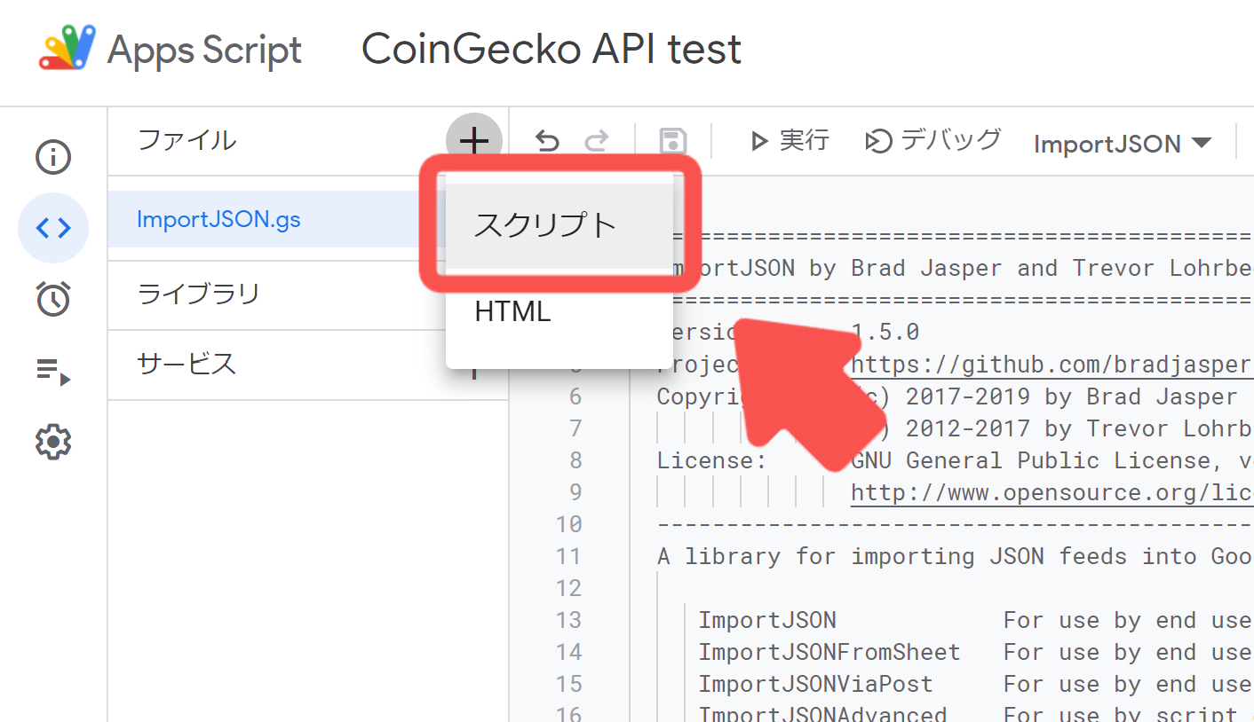Choose HTML from the new file menu
This screenshot has height=722, width=1254.
pos(512,310)
